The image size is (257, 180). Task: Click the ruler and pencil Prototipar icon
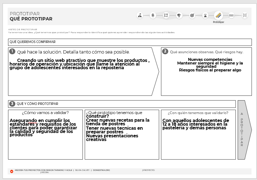coord(218,15)
